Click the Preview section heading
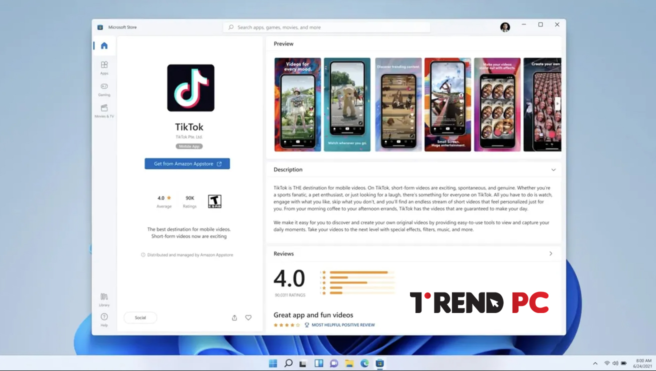This screenshot has height=371, width=656. coord(283,44)
